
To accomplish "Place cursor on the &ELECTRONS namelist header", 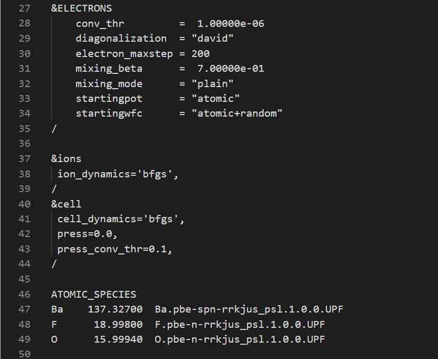I will [81, 8].
